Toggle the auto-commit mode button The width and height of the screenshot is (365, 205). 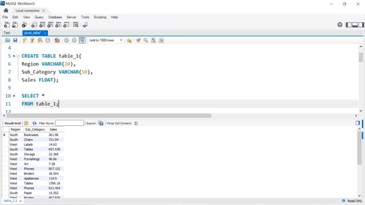(x=82, y=40)
